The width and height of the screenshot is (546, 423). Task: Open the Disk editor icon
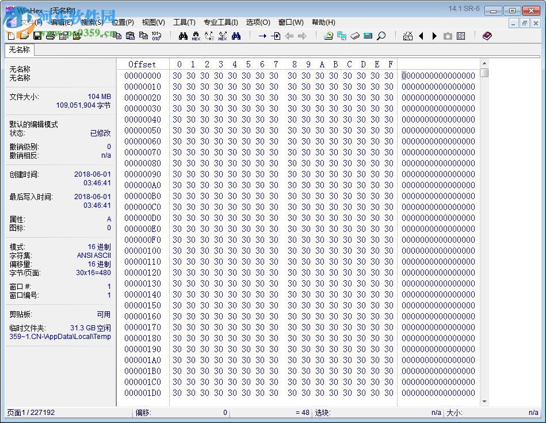tap(329, 36)
